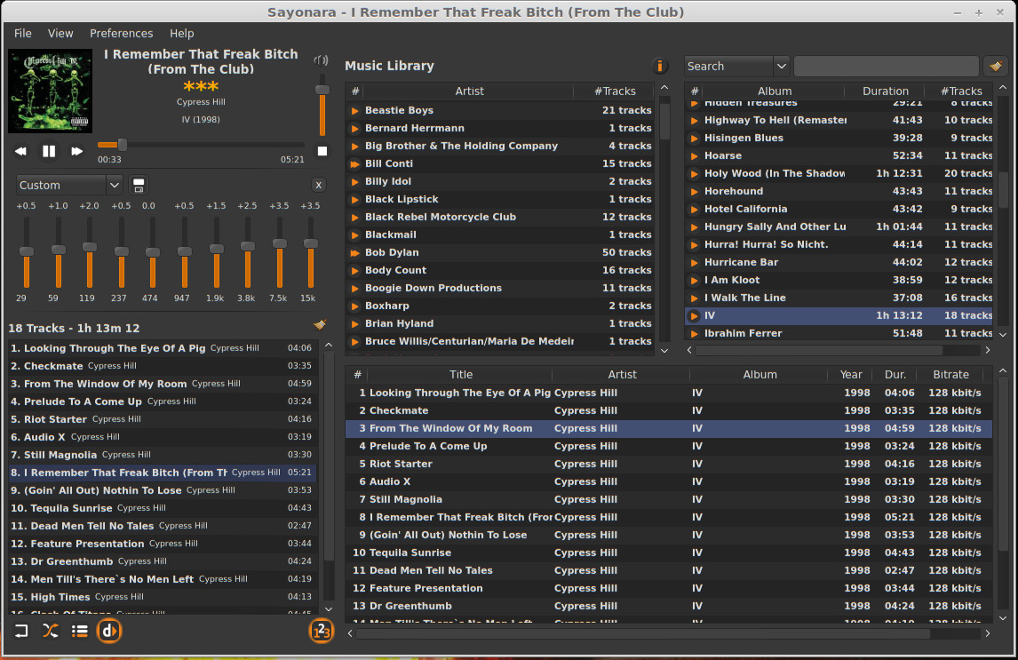The width and height of the screenshot is (1018, 660).
Task: Click the play arrow beside Billy Idol
Action: [x=355, y=182]
